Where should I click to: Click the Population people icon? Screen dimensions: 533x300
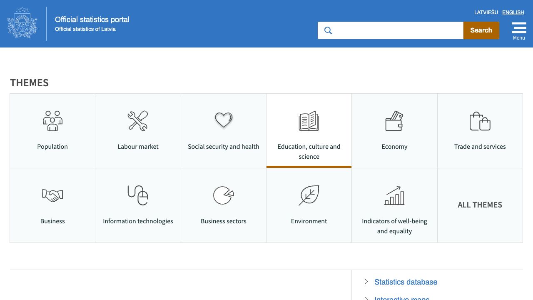click(52, 121)
